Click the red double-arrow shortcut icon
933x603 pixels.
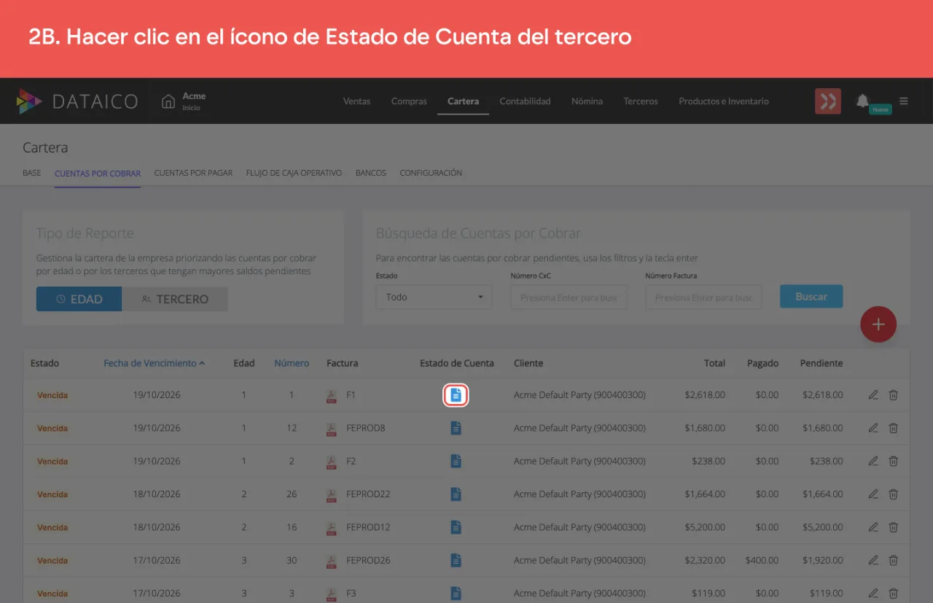click(x=828, y=101)
